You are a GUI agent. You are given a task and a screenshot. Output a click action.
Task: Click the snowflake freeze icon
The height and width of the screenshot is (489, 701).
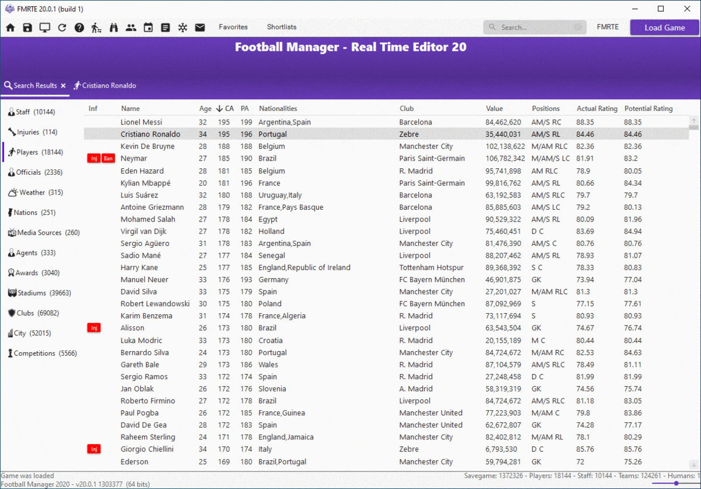point(183,27)
